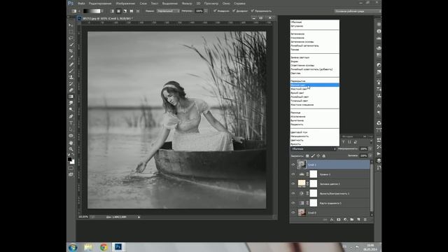
Task: Toggle the Дизеринг checkbox
Action: (x=234, y=11)
